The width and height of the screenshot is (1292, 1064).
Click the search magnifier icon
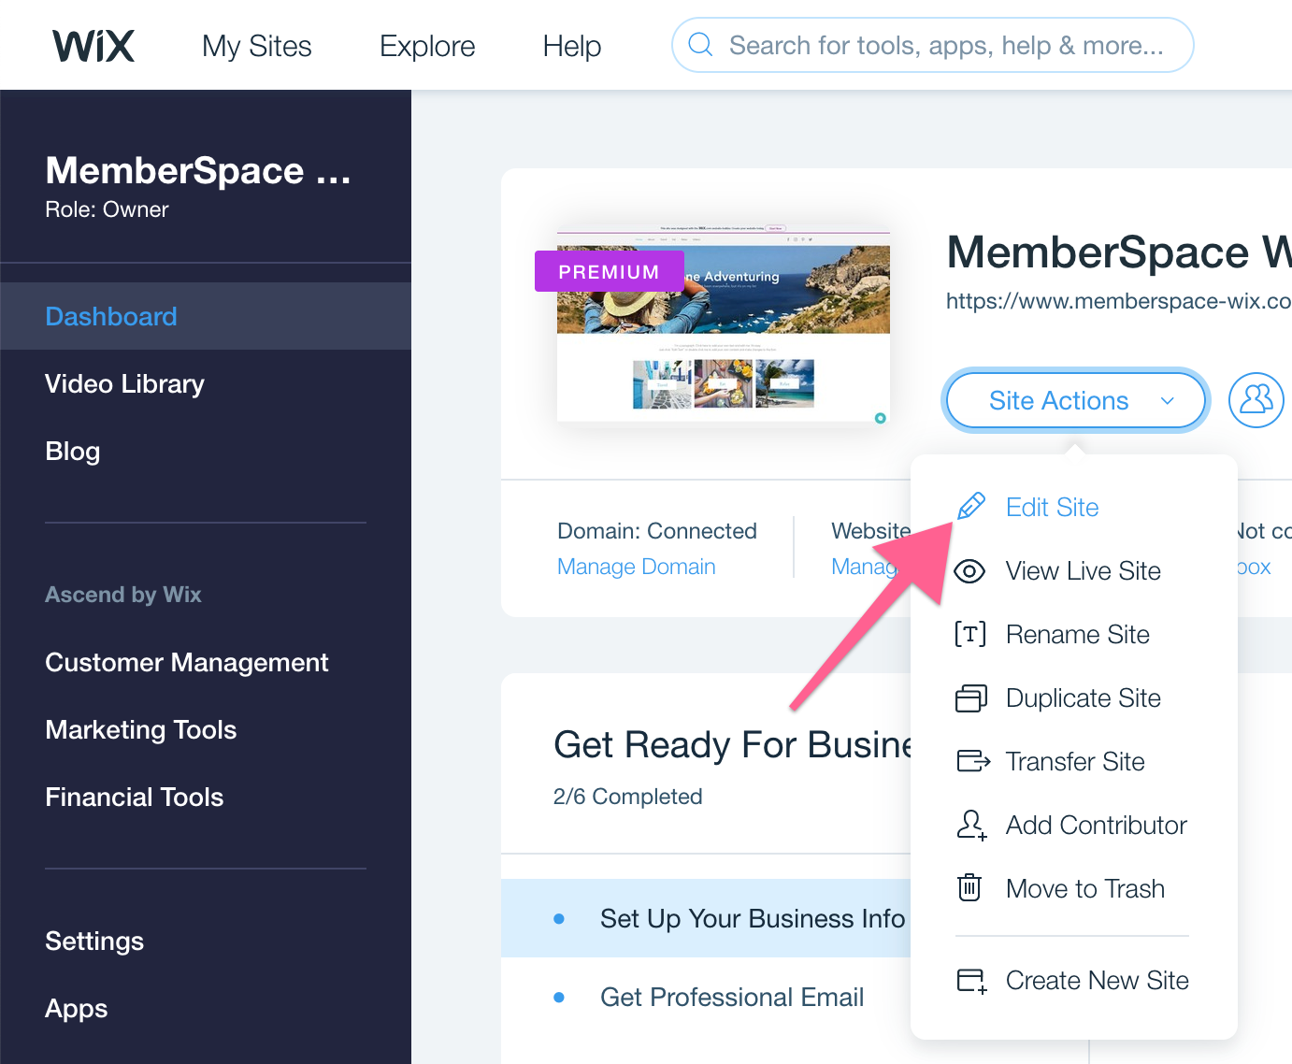click(700, 45)
